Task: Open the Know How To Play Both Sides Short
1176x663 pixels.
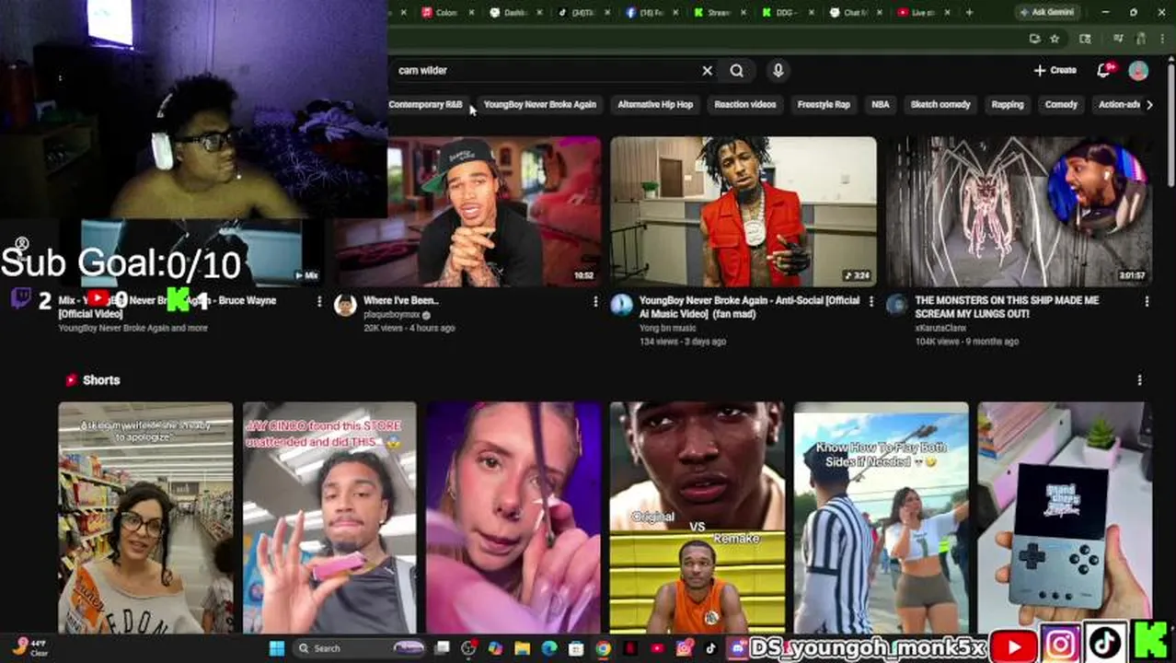Action: pyautogui.click(x=881, y=518)
